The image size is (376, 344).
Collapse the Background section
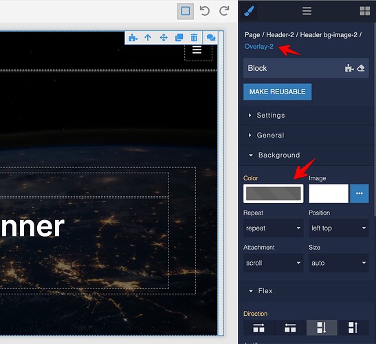[306, 155]
